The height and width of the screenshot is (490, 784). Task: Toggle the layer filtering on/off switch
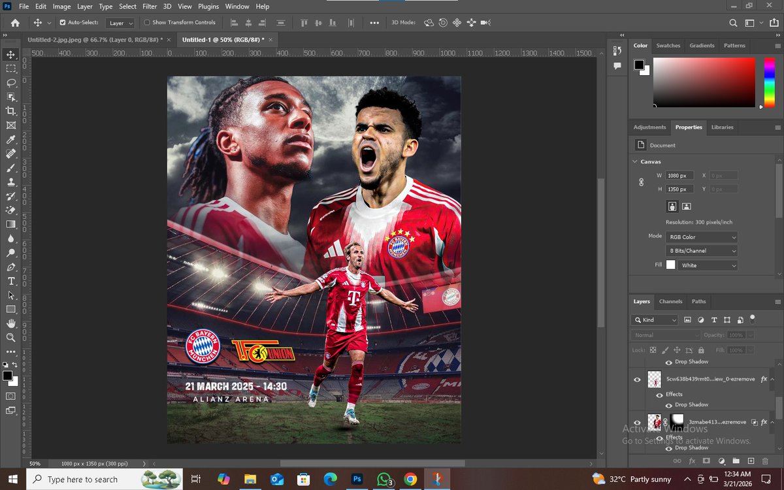point(753,319)
